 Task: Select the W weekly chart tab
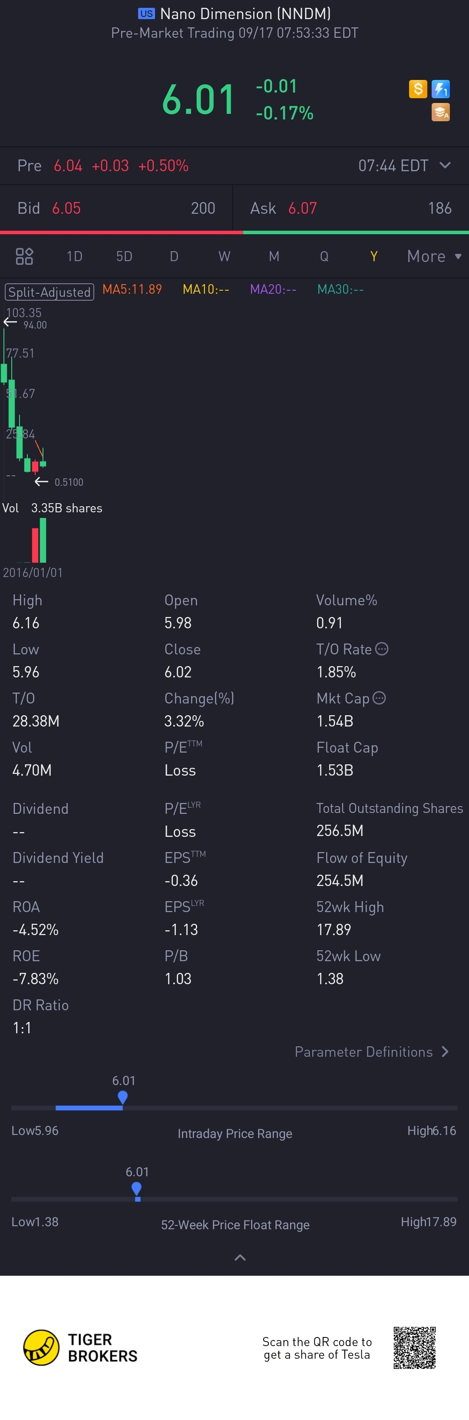(224, 256)
